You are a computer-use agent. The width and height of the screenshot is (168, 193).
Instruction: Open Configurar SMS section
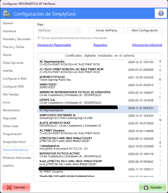click(x=13, y=86)
